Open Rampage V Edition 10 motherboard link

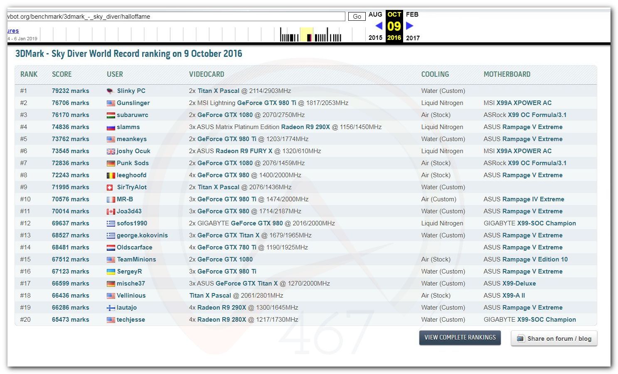click(x=535, y=259)
